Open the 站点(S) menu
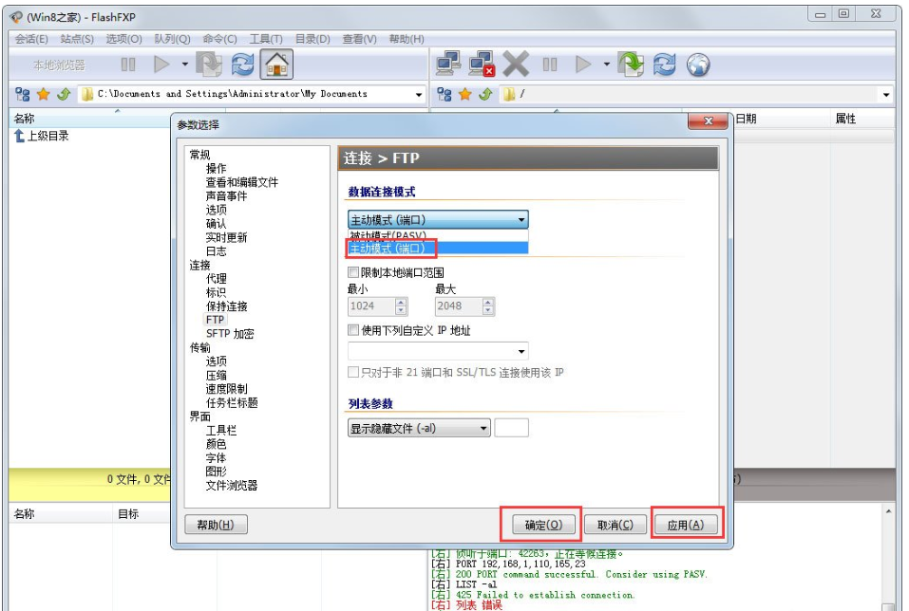This screenshot has width=909, height=611. tap(77, 39)
